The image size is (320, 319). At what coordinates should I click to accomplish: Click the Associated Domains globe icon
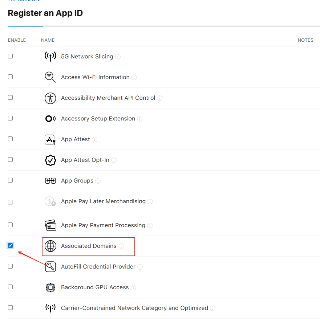point(50,246)
